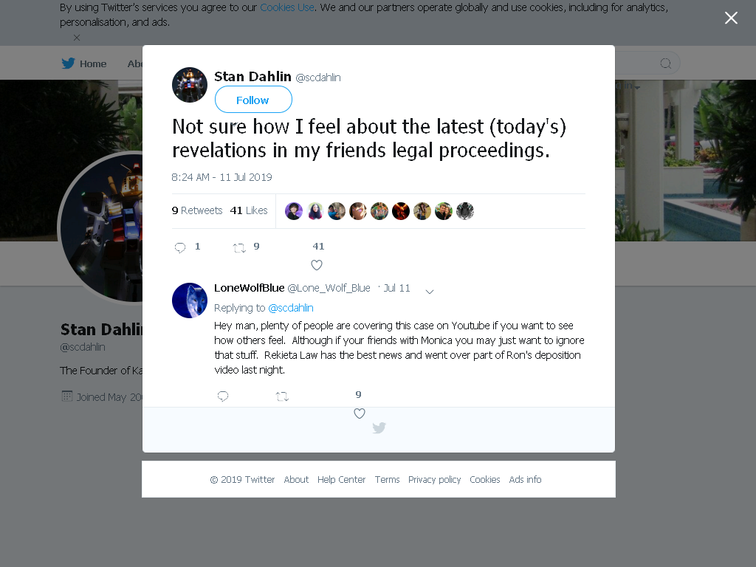This screenshot has width=756, height=567.
Task: Open LoneWolfBlue's wolf avatar
Action: tap(190, 300)
